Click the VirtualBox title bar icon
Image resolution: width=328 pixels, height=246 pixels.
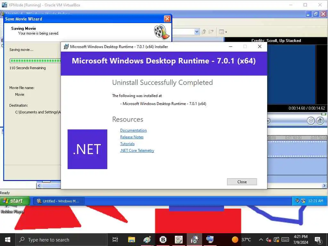[4, 4]
